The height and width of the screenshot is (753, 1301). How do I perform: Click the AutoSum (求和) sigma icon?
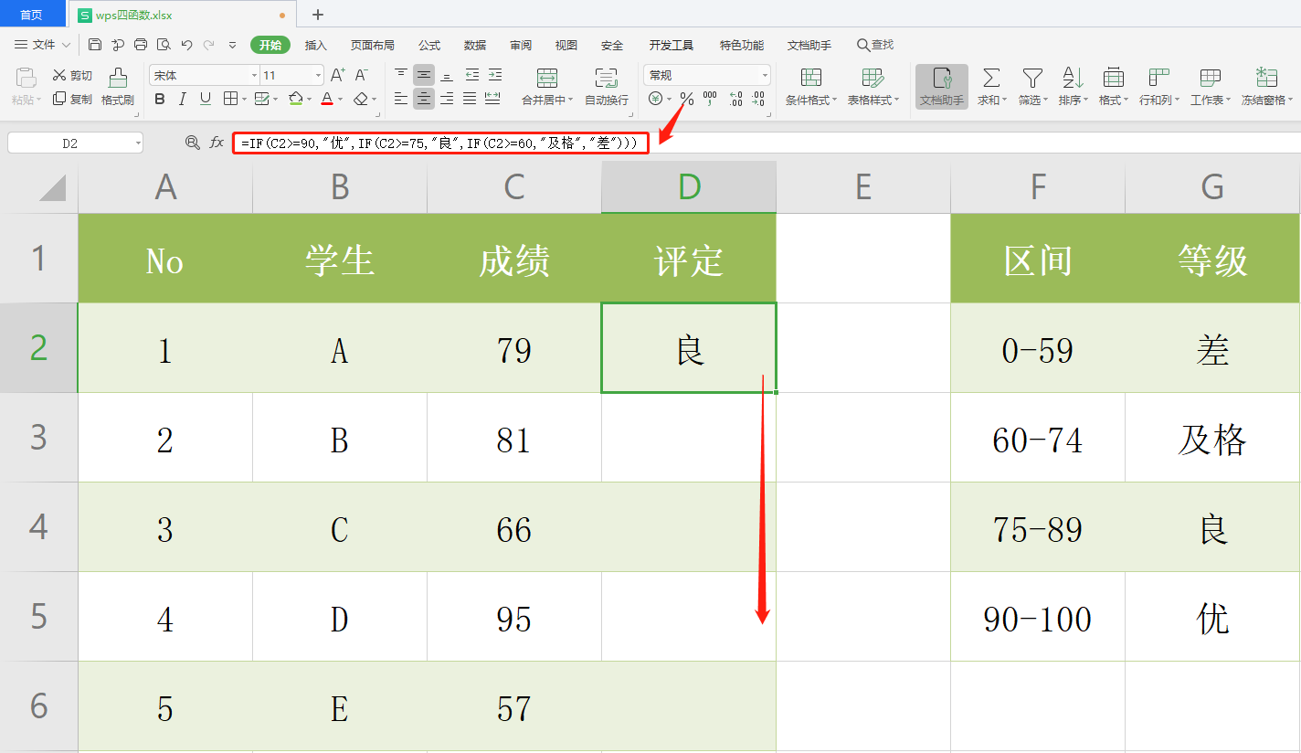pyautogui.click(x=991, y=77)
